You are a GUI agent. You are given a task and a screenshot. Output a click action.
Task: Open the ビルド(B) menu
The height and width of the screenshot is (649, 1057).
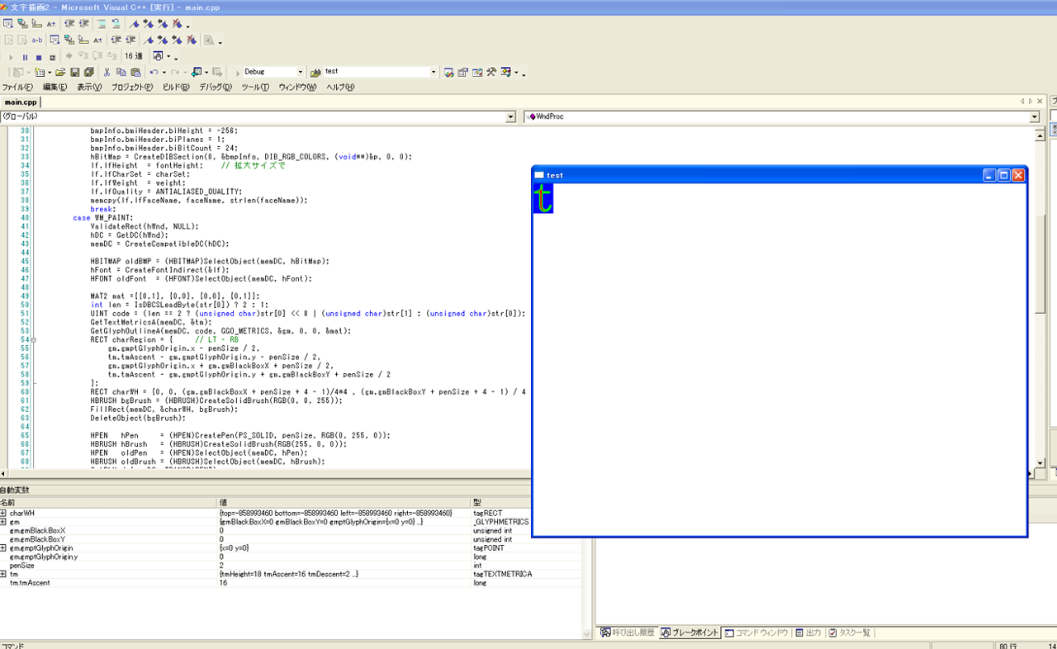point(176,88)
